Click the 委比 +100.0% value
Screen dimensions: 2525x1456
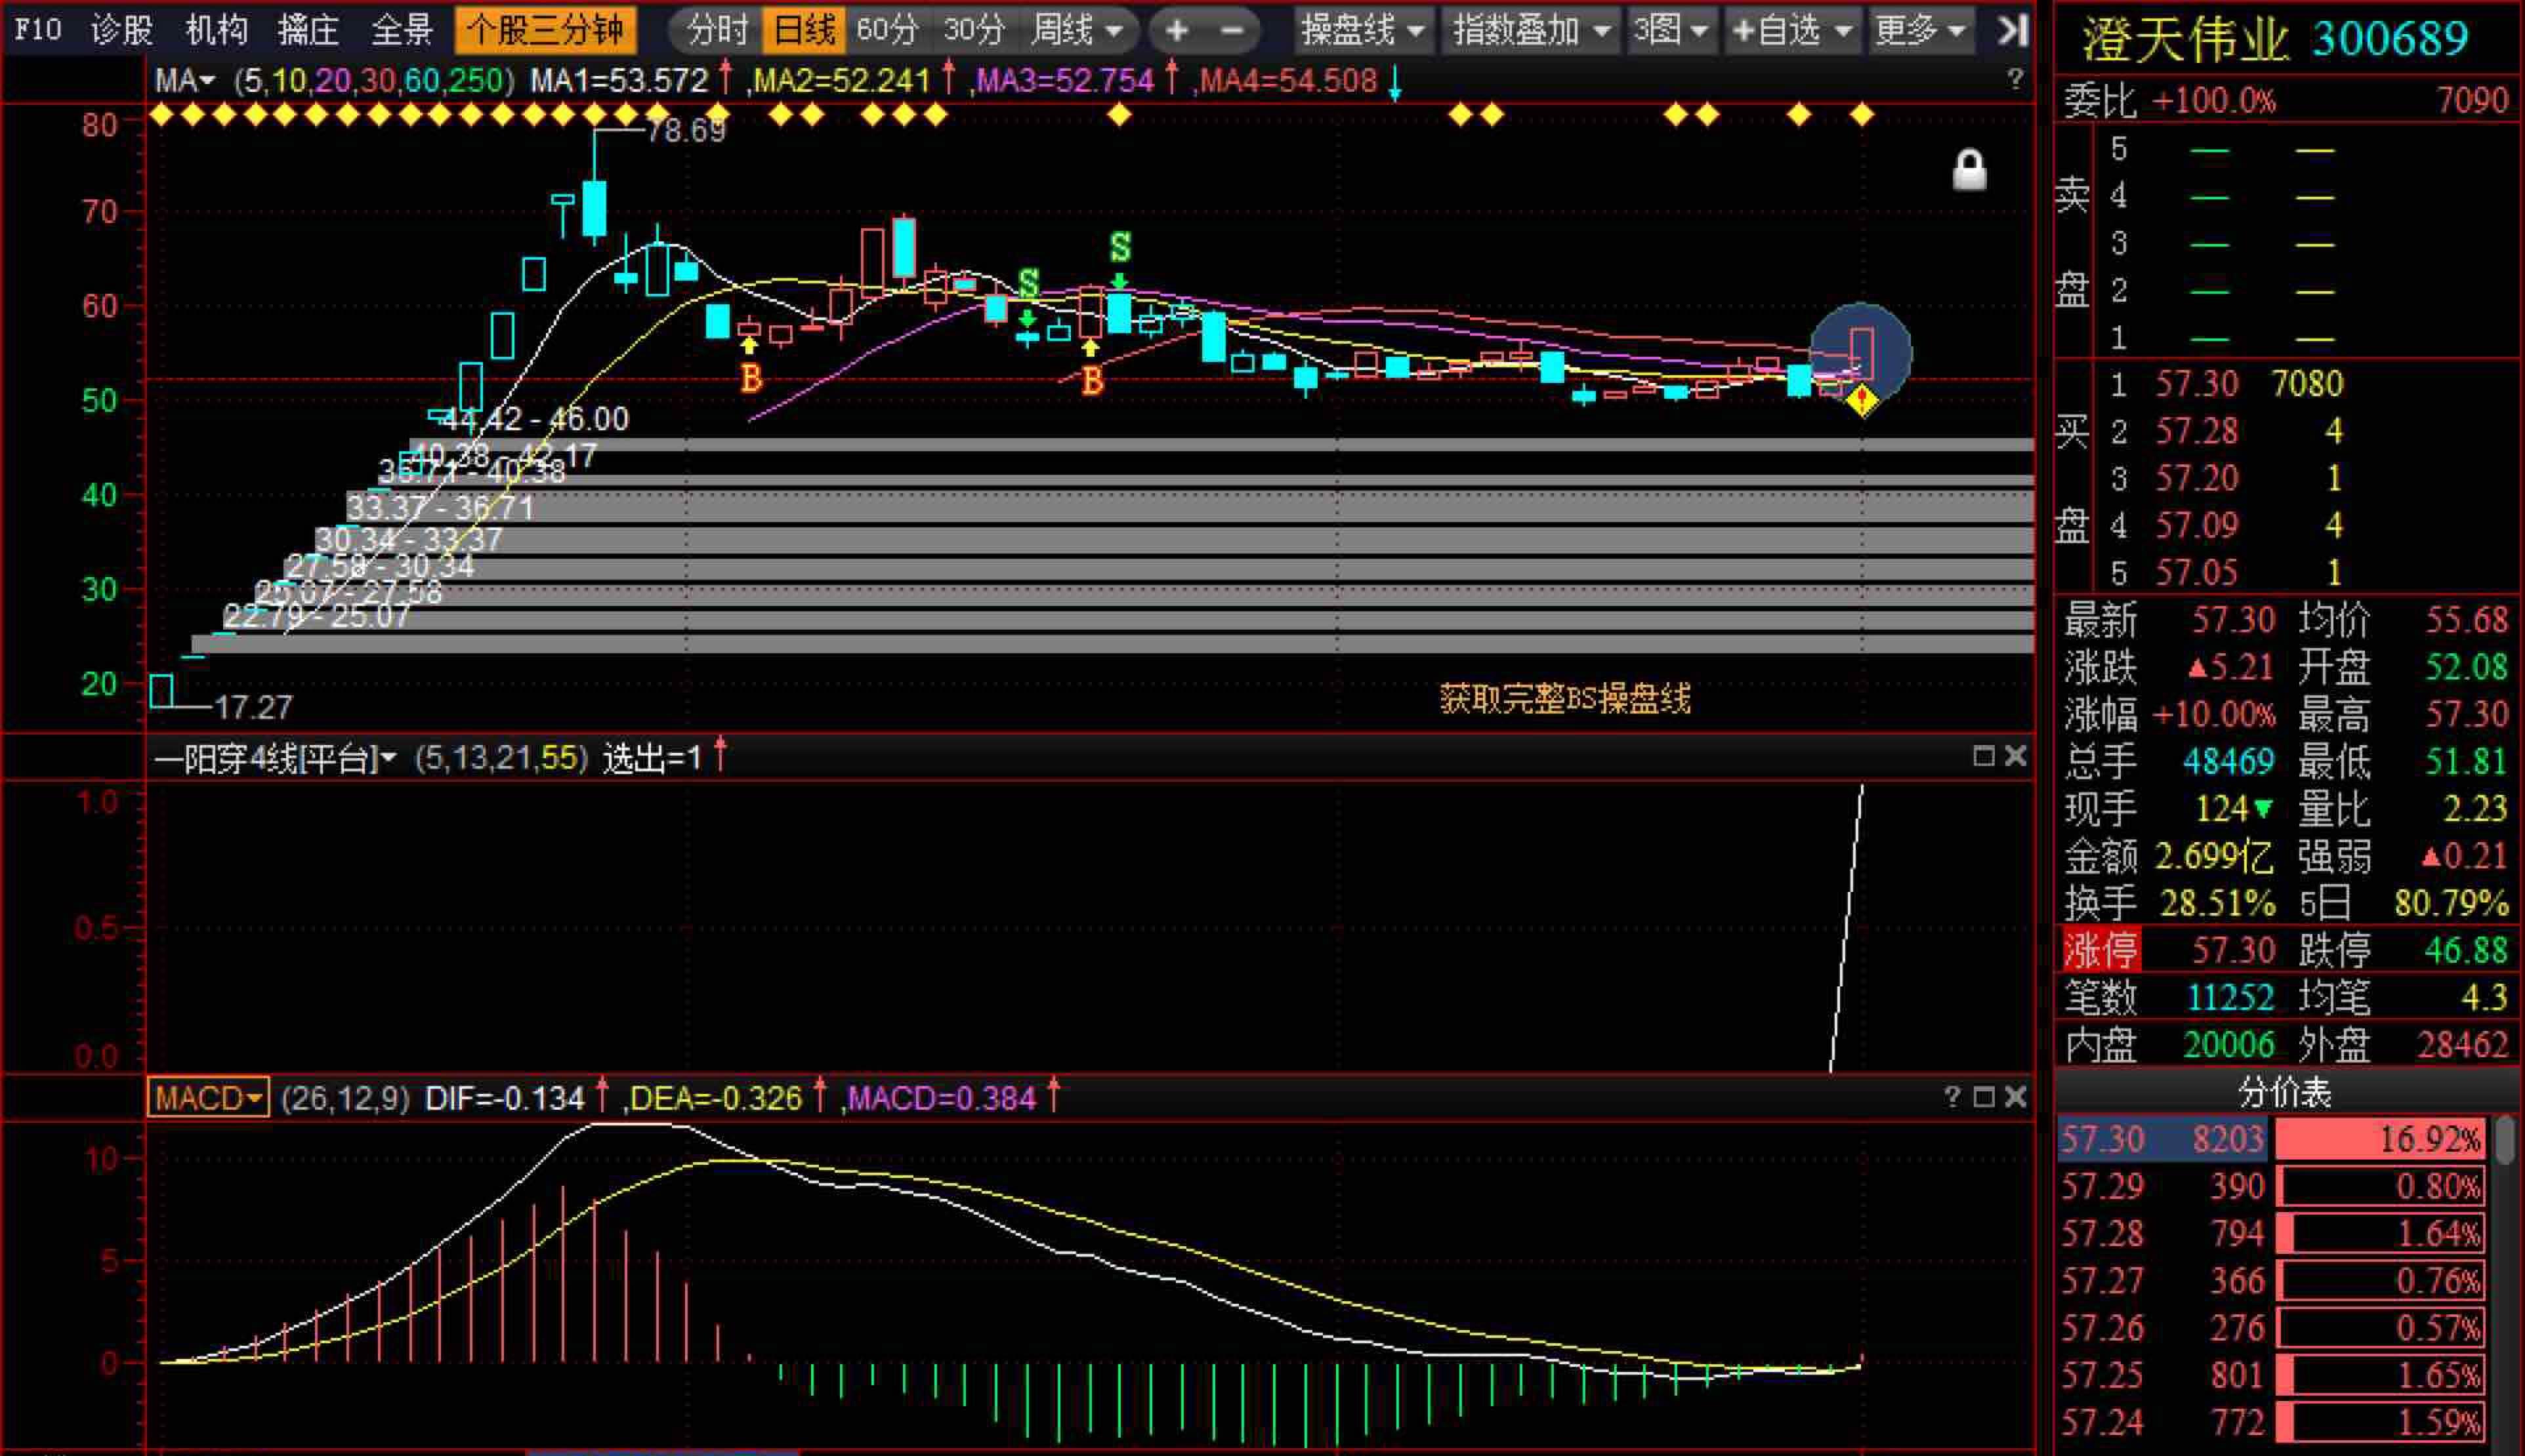click(x=2213, y=101)
